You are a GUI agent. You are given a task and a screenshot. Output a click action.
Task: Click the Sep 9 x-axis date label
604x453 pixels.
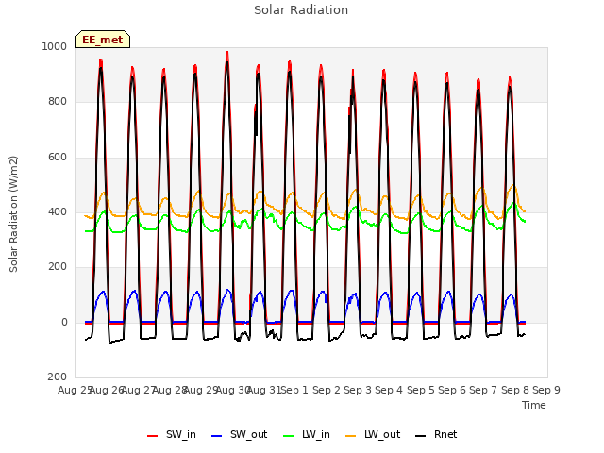point(546,390)
